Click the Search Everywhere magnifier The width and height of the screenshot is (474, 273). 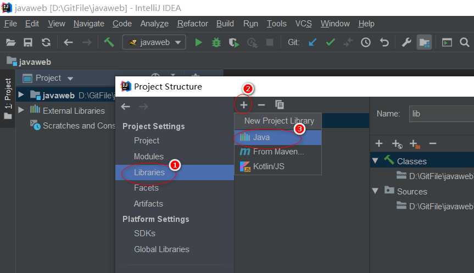(x=464, y=42)
